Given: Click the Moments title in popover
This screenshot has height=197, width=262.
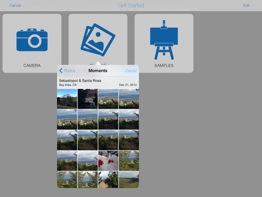Looking at the screenshot, I should click(x=98, y=71).
